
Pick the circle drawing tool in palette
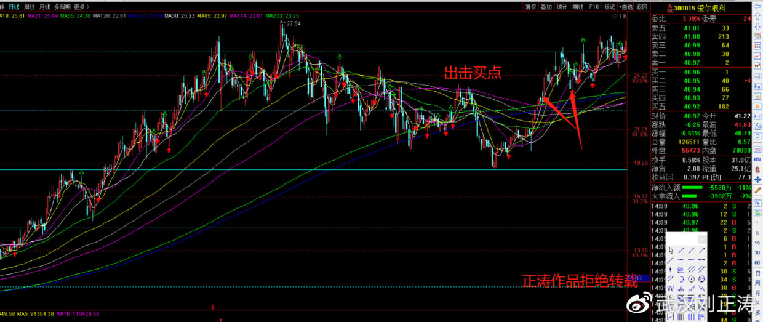click(692, 278)
